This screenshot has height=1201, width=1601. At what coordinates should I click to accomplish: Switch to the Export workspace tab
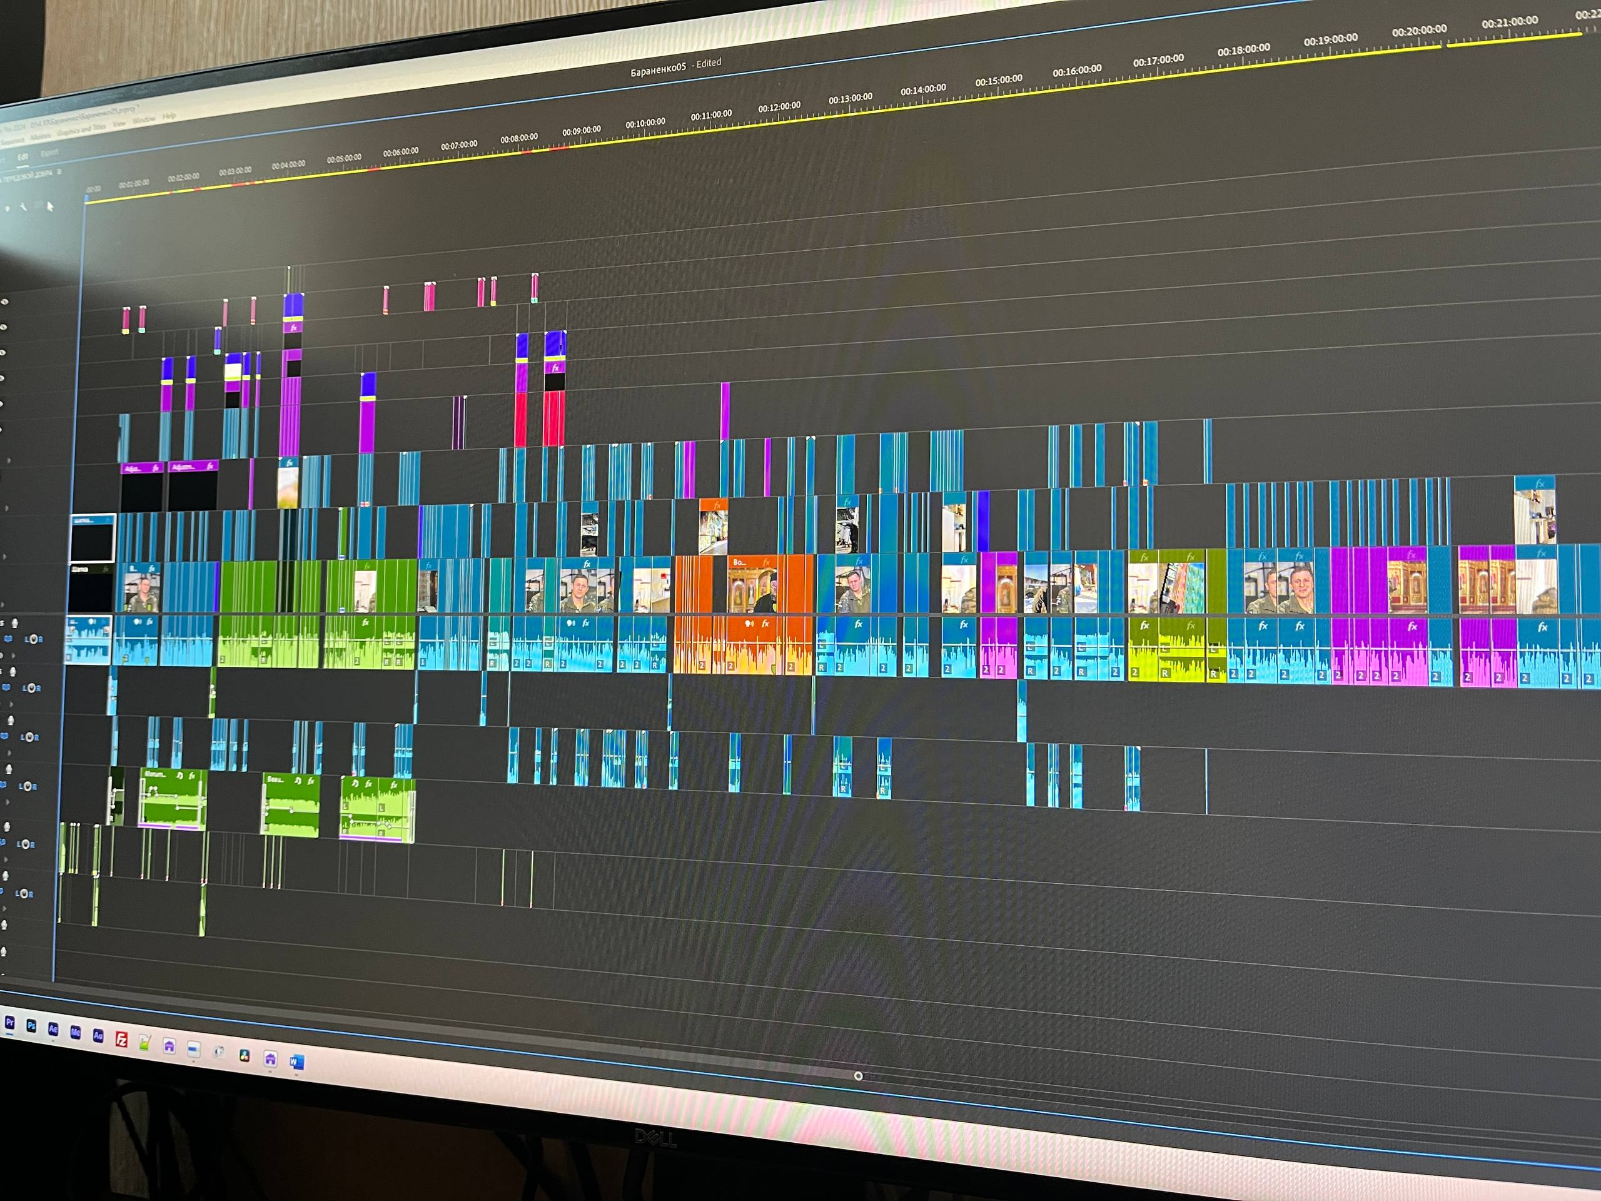(49, 153)
